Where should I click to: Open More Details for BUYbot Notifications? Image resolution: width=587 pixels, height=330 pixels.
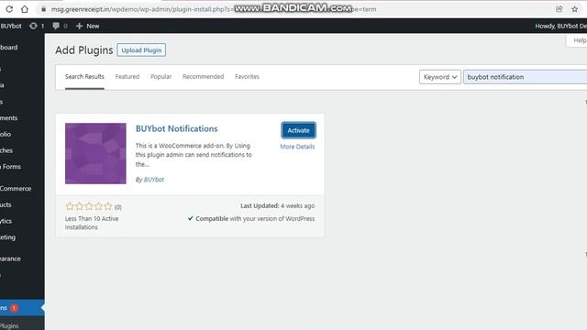click(297, 147)
